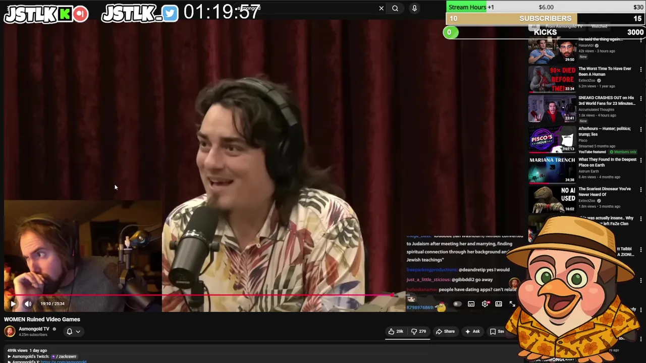The image size is (646, 363).
Task: Open more options for the HasanAbi video
Action: pyautogui.click(x=641, y=40)
